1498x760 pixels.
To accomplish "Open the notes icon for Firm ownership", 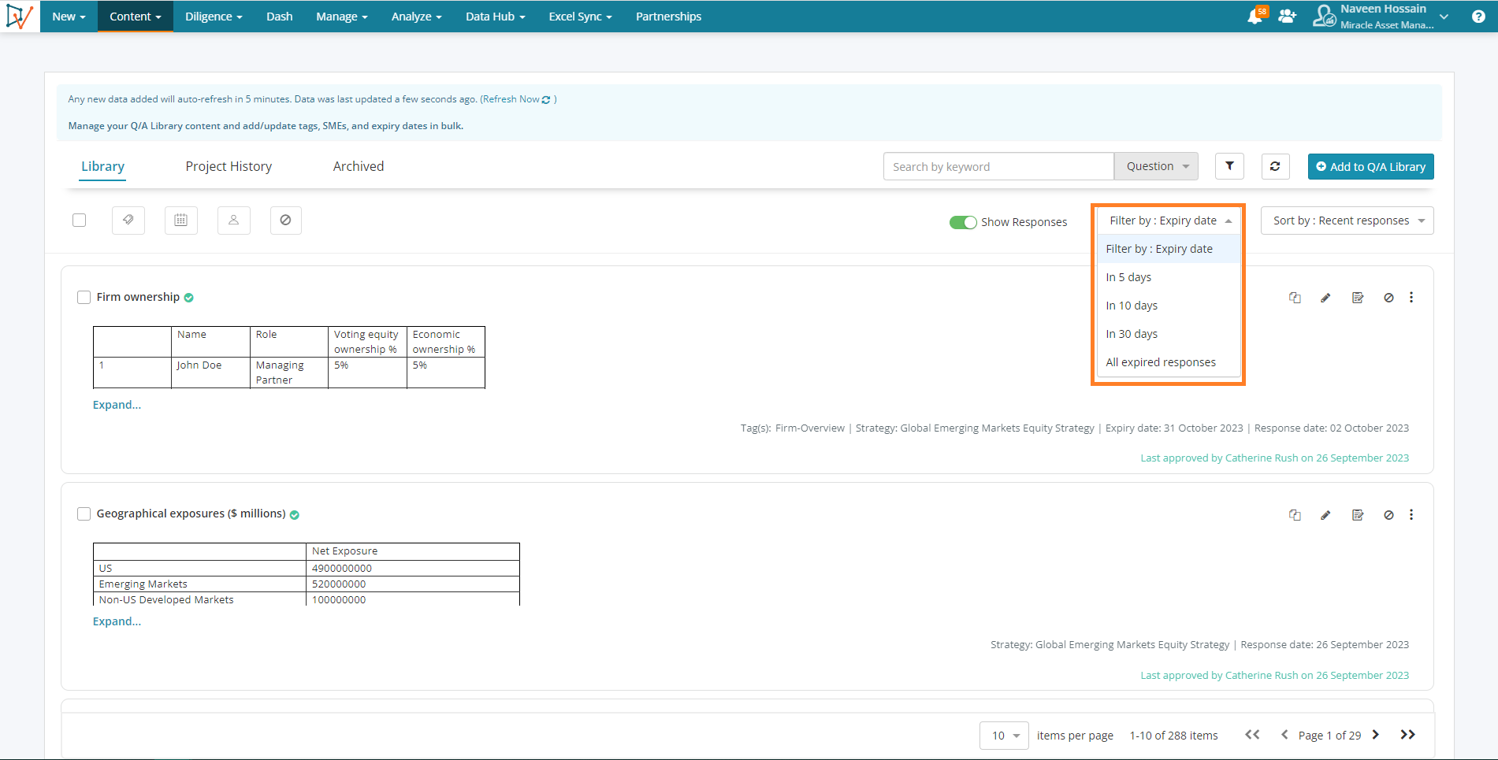I will [1358, 298].
